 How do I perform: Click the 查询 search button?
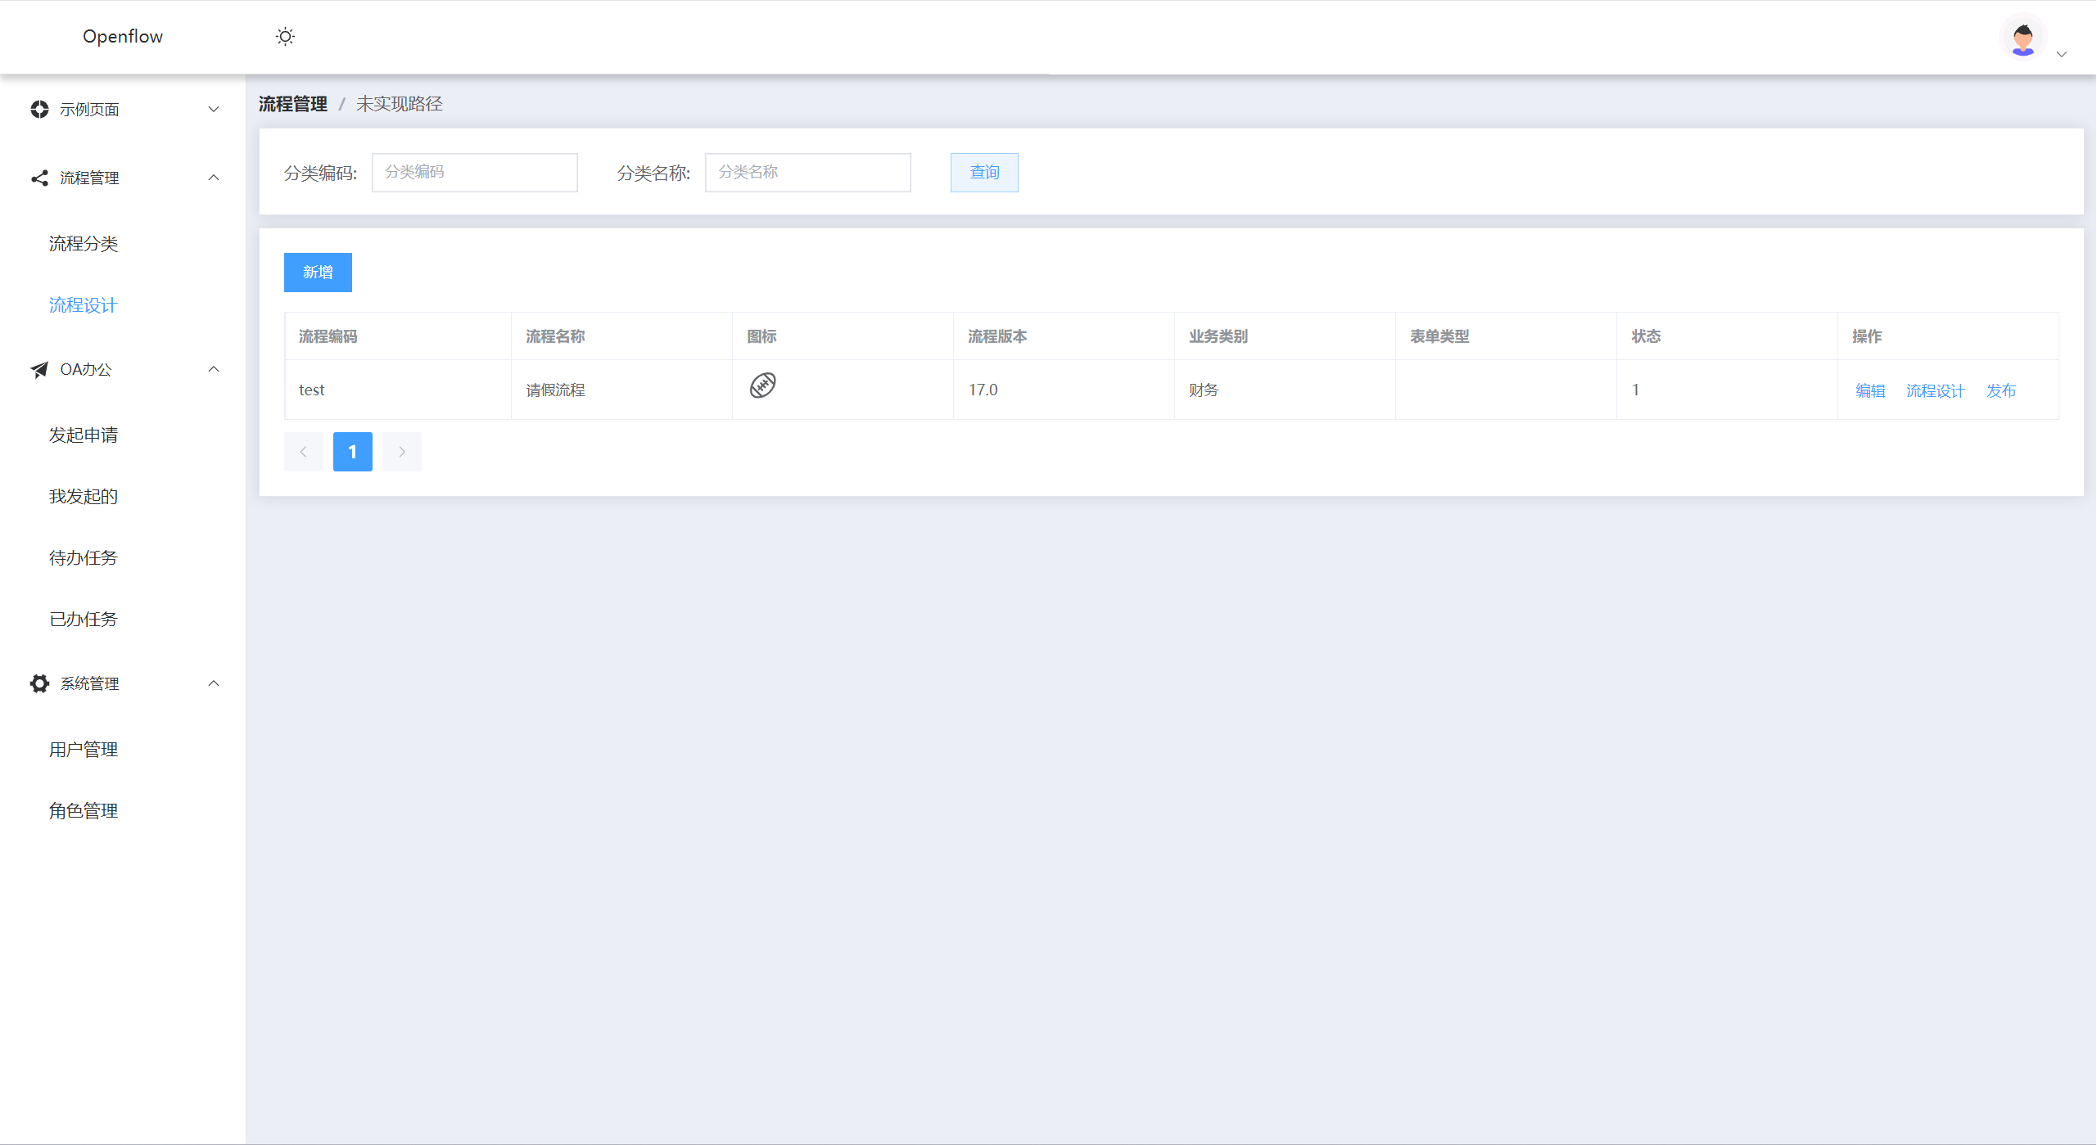984,173
